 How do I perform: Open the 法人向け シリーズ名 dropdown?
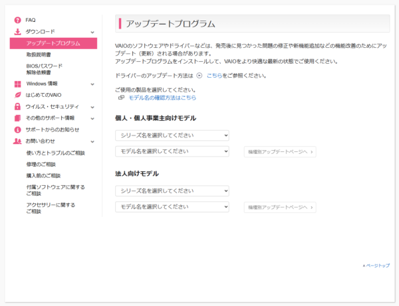(172, 191)
